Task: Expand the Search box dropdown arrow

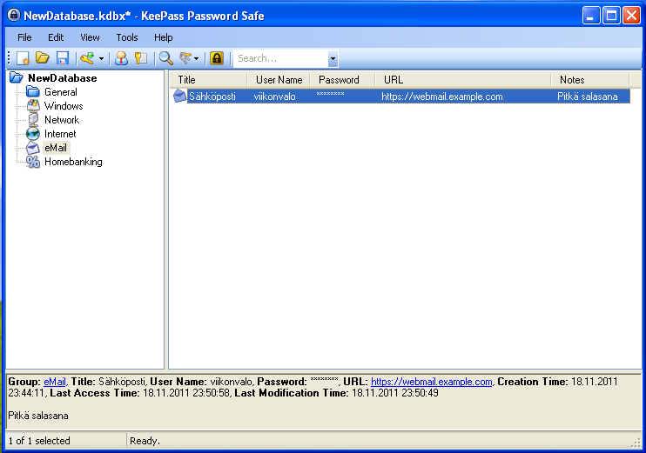Action: [333, 59]
